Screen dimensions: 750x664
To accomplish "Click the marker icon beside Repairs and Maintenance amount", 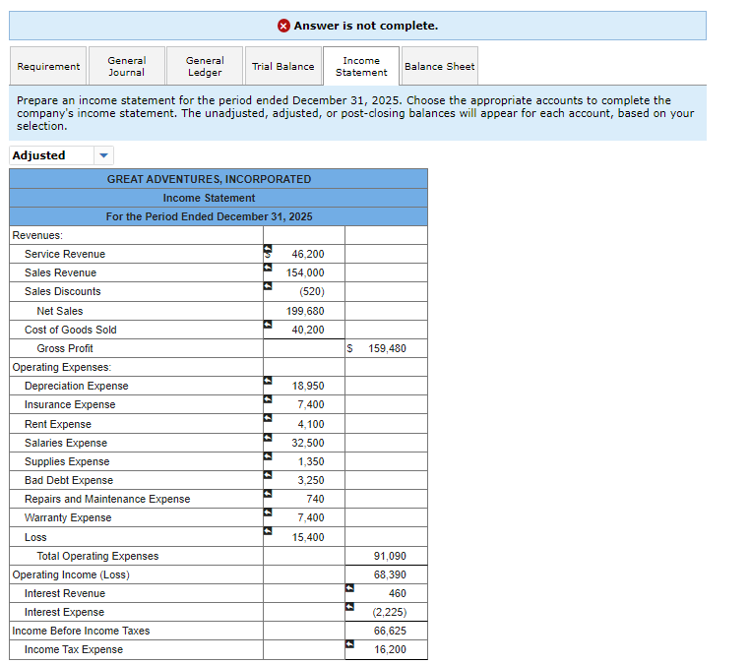I will click(x=268, y=494).
